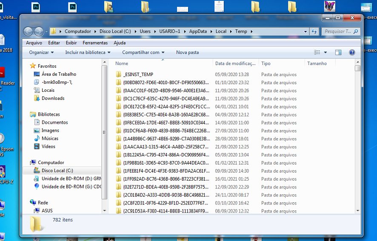Viewport: 377px width, 241px height.
Task: Open the view options dropdown arrow
Action: (326, 52)
